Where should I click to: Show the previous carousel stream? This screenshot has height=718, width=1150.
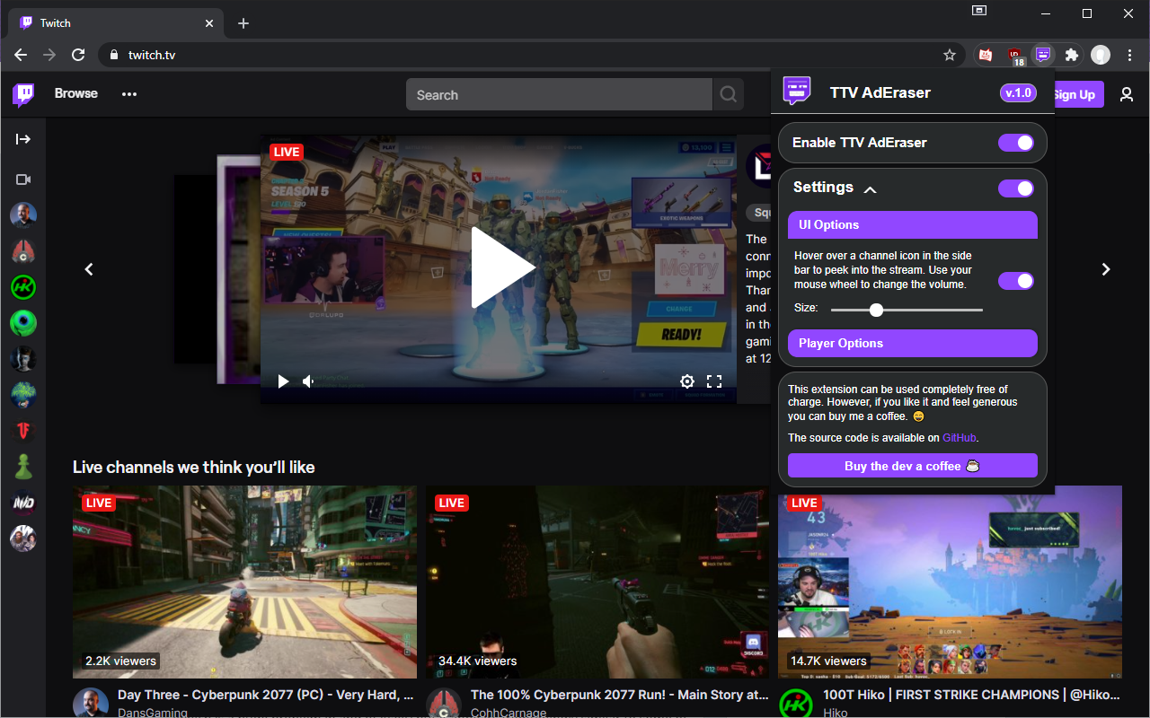coord(89,269)
